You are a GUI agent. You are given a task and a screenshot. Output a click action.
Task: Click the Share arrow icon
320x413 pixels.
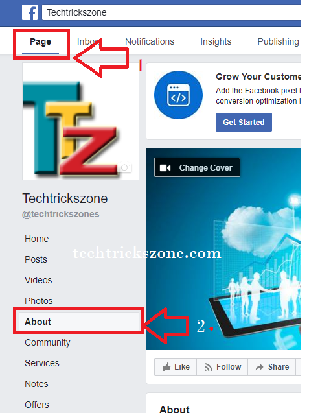260,367
